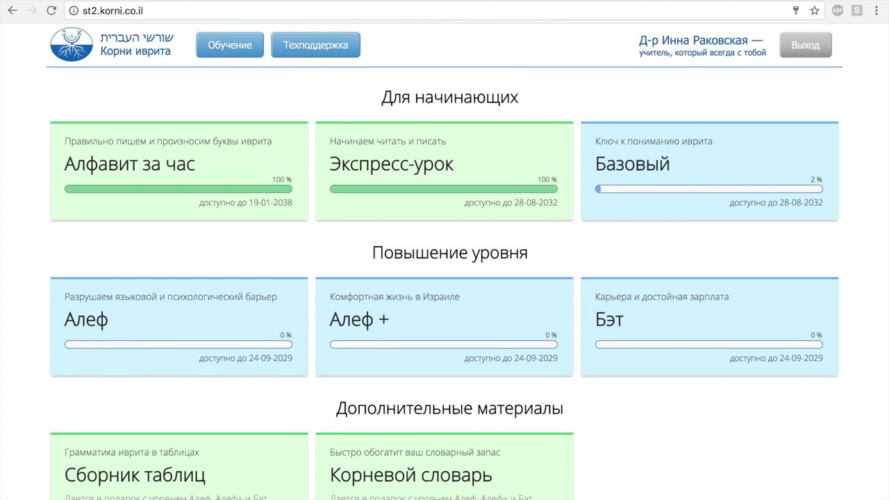Click 'доступно до 24-09-2029' under Бэт
This screenshot has height=500, width=889.
coord(776,358)
